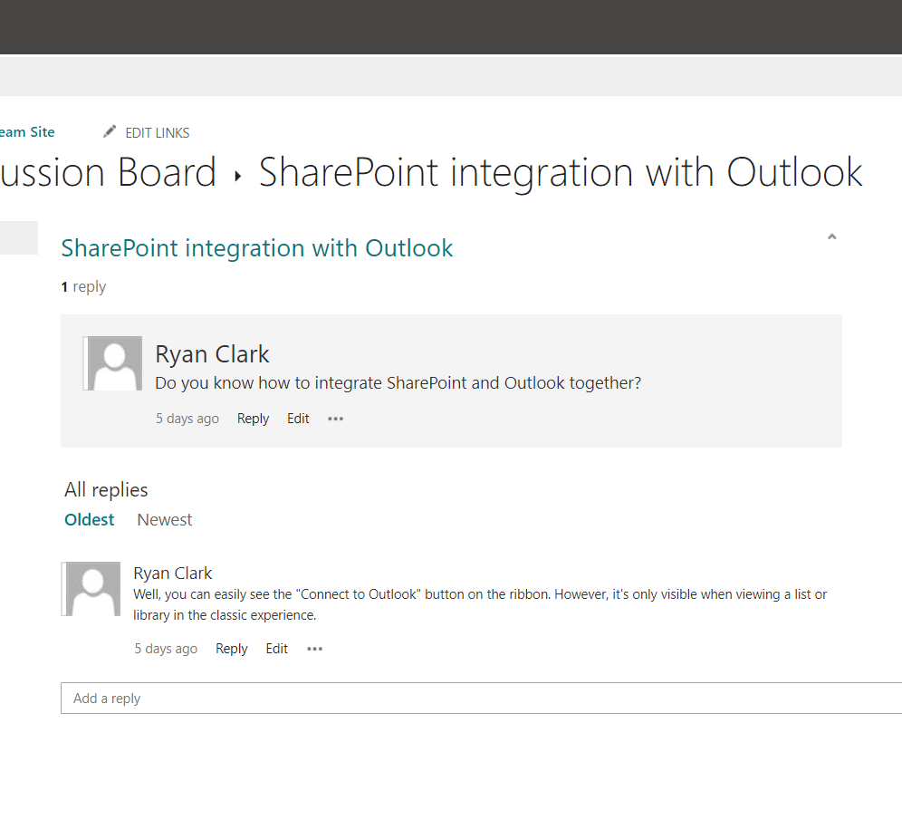Open the EDIT LINKS option
Screen dimensions: 902x839
click(x=157, y=133)
